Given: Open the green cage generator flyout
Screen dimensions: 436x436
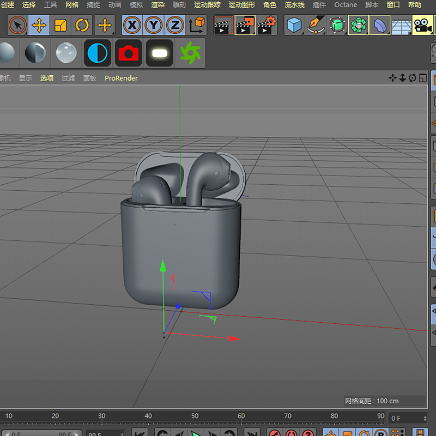Looking at the screenshot, I should point(337,25).
